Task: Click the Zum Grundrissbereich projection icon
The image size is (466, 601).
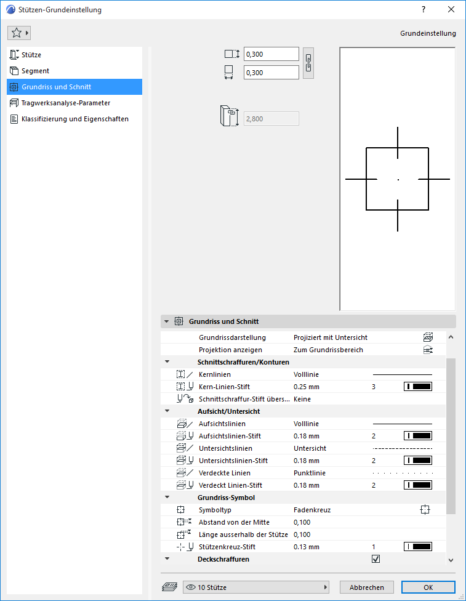Action: 428,350
